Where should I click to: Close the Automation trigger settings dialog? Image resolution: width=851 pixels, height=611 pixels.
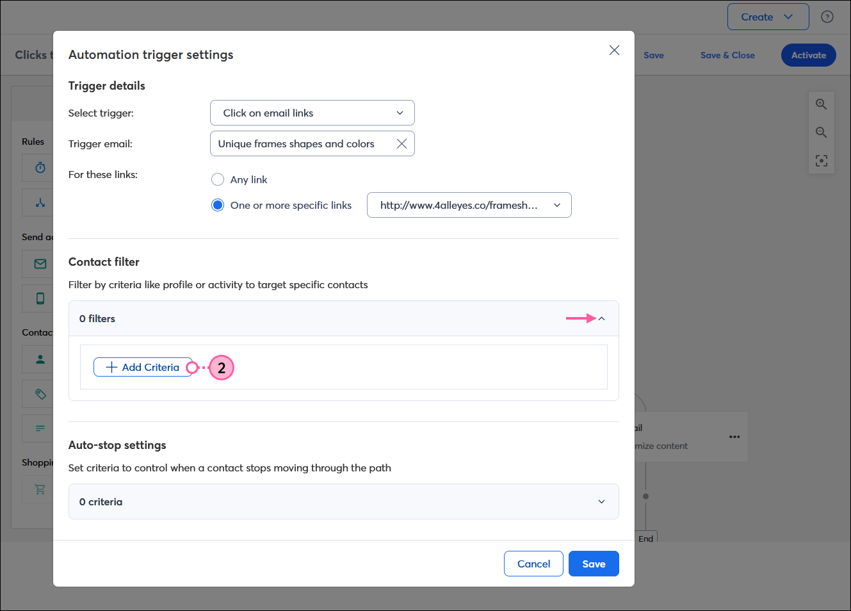(614, 50)
